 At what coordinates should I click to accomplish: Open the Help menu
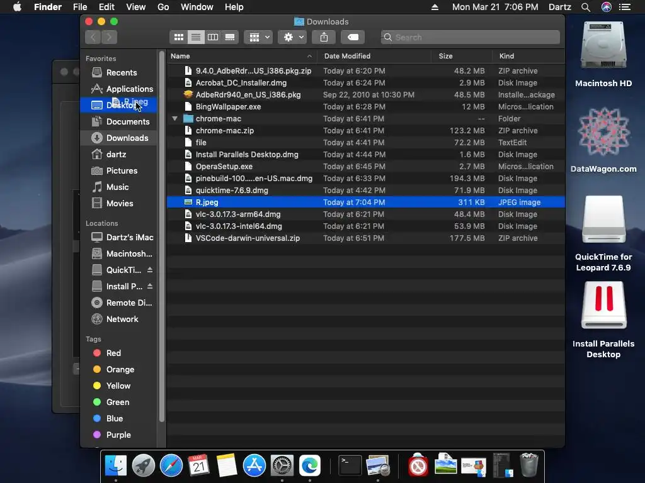point(234,7)
